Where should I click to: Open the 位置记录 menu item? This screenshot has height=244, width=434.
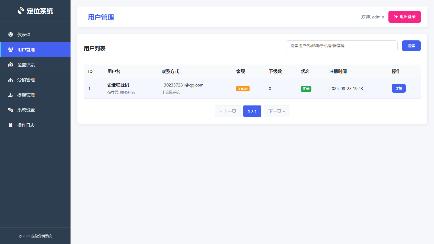click(26, 65)
